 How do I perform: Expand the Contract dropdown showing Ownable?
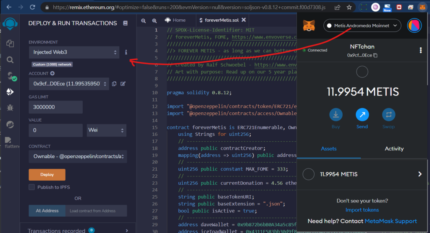click(x=78, y=157)
